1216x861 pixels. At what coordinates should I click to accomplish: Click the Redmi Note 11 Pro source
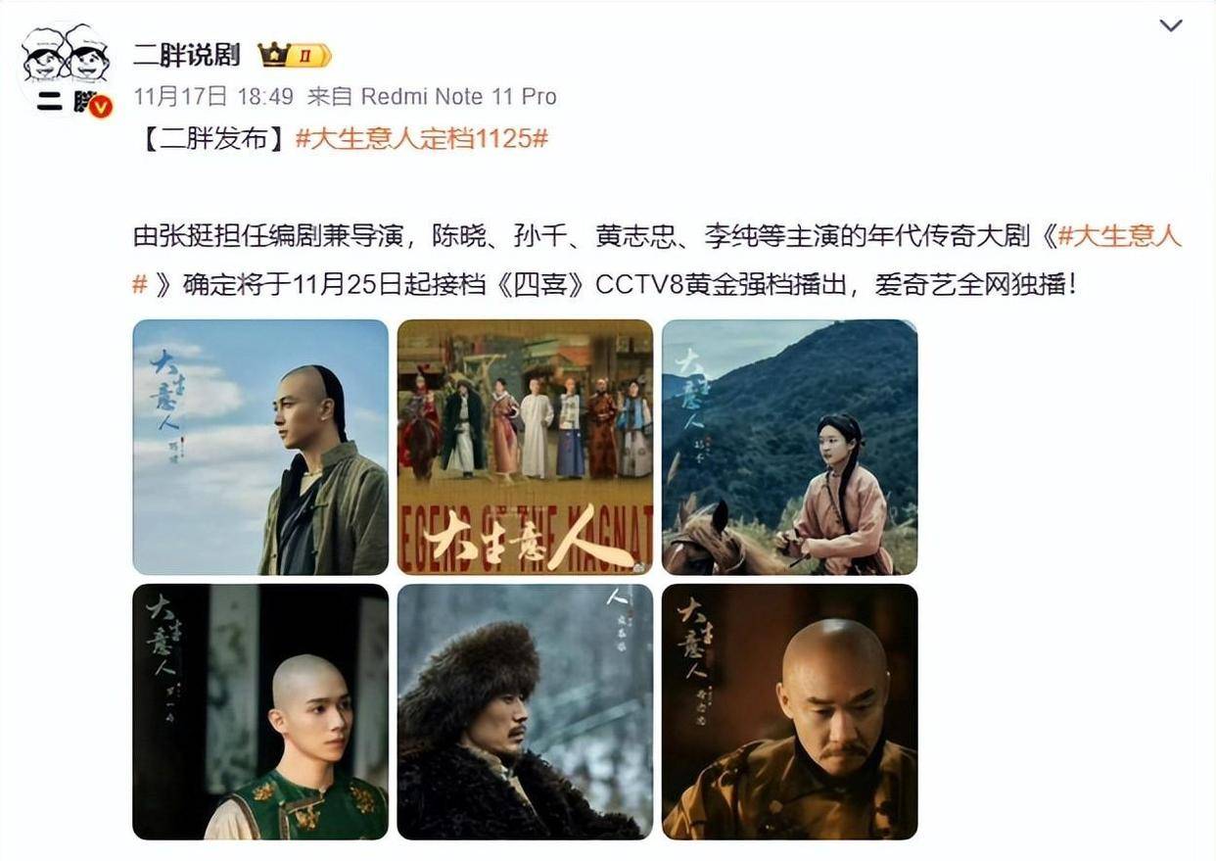[458, 97]
